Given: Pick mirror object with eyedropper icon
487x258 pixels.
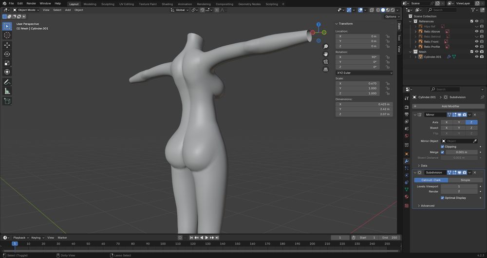Looking at the screenshot, I should pyautogui.click(x=474, y=141).
